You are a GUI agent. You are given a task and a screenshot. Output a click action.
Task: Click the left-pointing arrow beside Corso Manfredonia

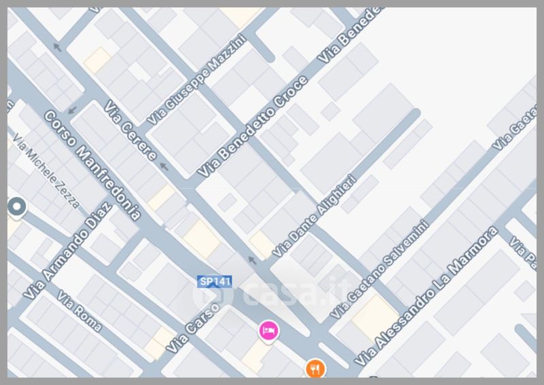tap(72, 111)
